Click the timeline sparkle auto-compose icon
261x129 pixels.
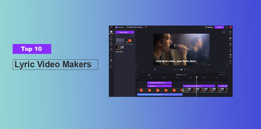[x=138, y=75]
